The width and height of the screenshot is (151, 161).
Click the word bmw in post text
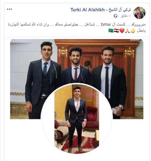coord(106,25)
